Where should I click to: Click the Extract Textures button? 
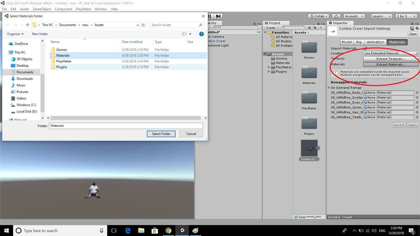391,59
